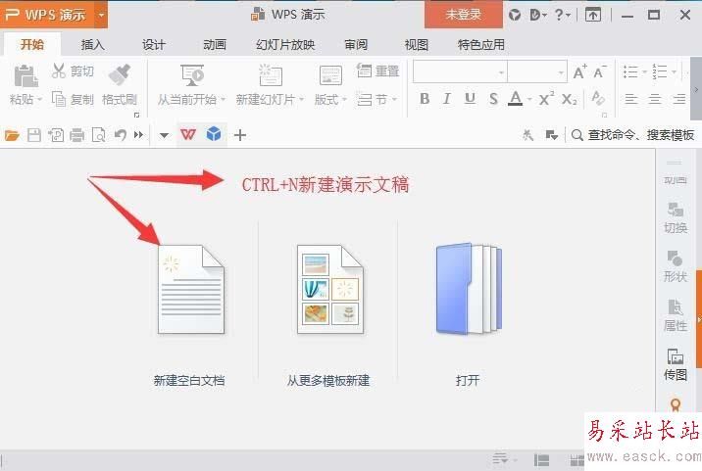Click the Bulleted list icon
Image resolution: width=702 pixels, height=471 pixels.
630,71
